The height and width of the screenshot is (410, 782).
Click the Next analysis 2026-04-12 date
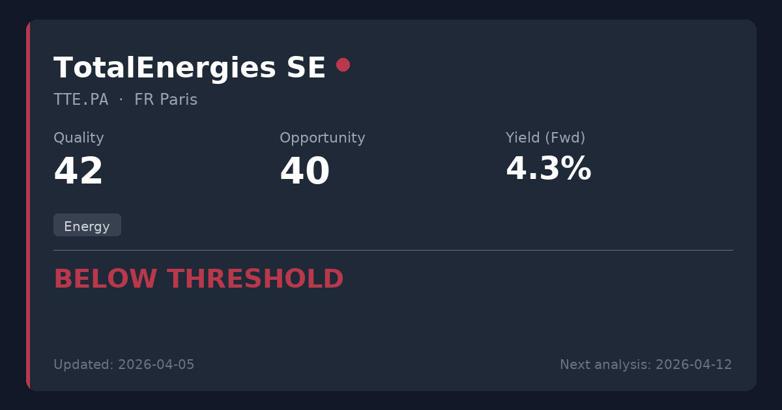(x=645, y=364)
